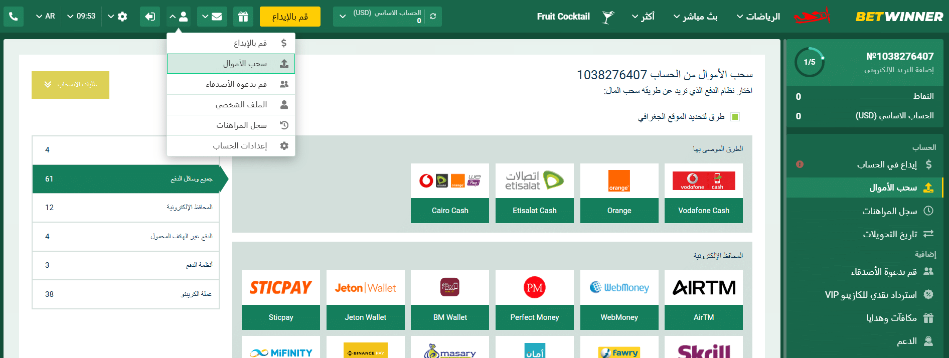
Task: Open the settings gear menu
Action: [118, 17]
